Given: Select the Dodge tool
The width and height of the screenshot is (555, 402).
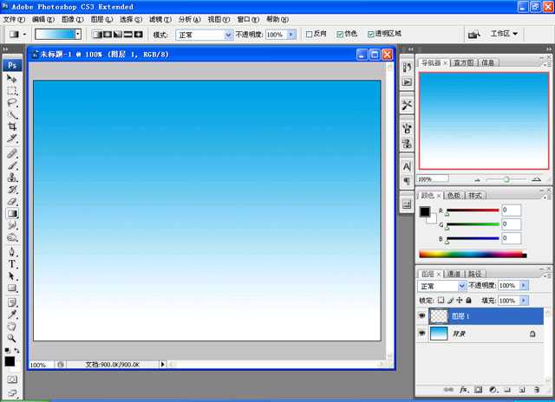Looking at the screenshot, I should pos(11,237).
